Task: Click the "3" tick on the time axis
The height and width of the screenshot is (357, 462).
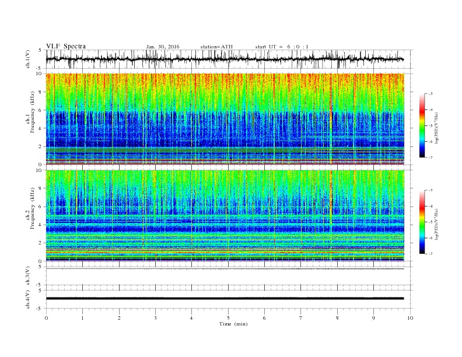Action: pyautogui.click(x=155, y=318)
